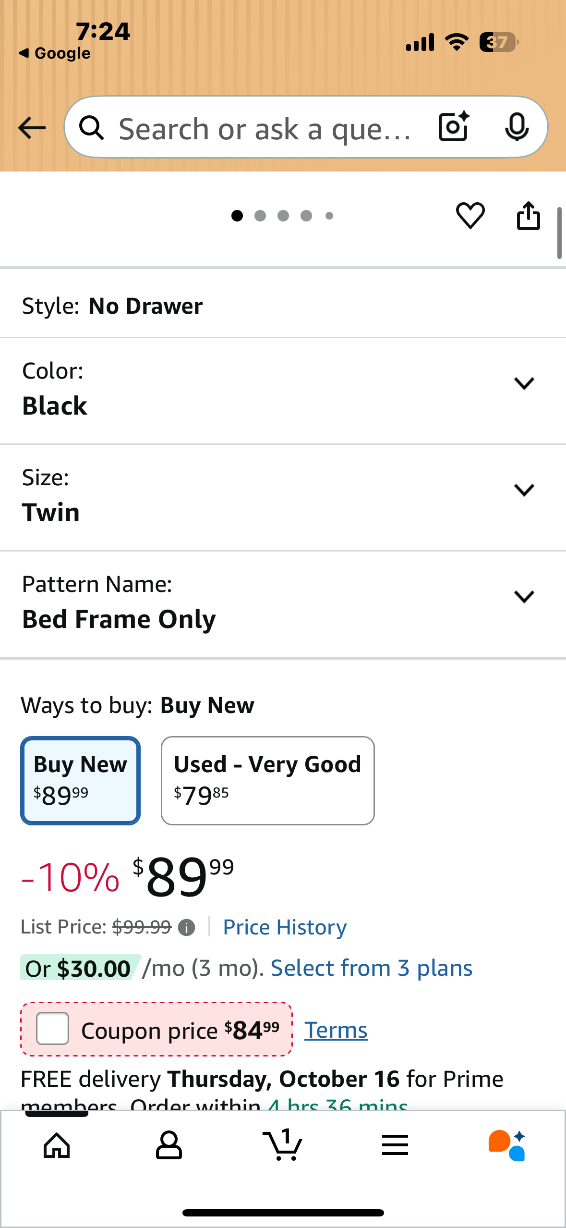The height and width of the screenshot is (1228, 566).
Task: Expand the Size Twin dropdown
Action: coord(524,490)
